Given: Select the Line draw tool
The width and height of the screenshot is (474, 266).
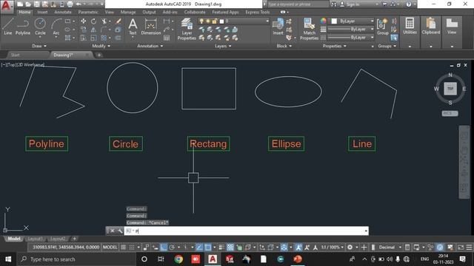Looking at the screenshot, I should click(8, 27).
